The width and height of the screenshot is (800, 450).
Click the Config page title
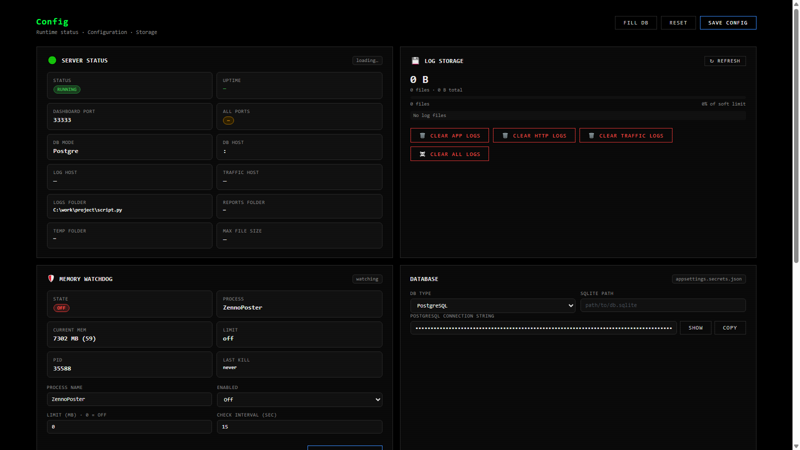click(x=52, y=21)
